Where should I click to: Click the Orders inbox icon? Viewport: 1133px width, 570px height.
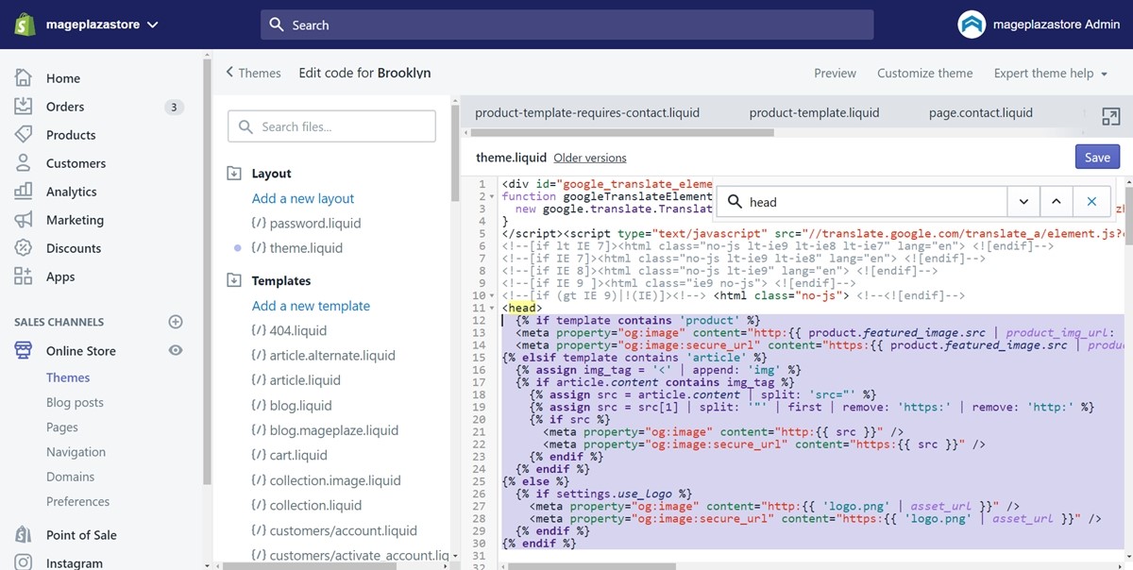24,106
